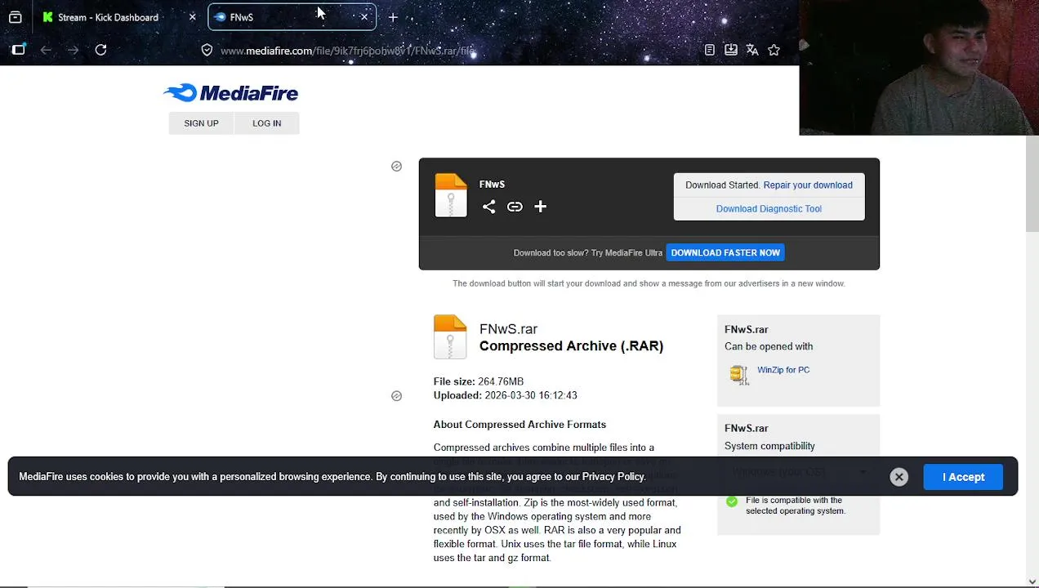Click the WinZip program icon
This screenshot has width=1039, height=588.
739,374
